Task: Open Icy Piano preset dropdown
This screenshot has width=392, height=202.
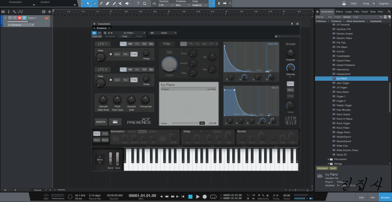Action: tap(129, 33)
